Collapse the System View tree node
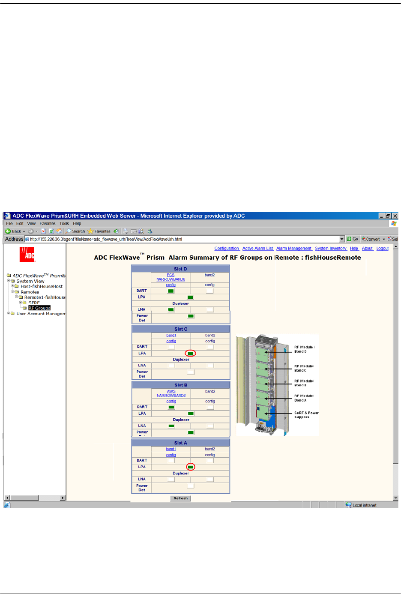Screen dimensions: 401x597 pyautogui.click(x=9, y=281)
